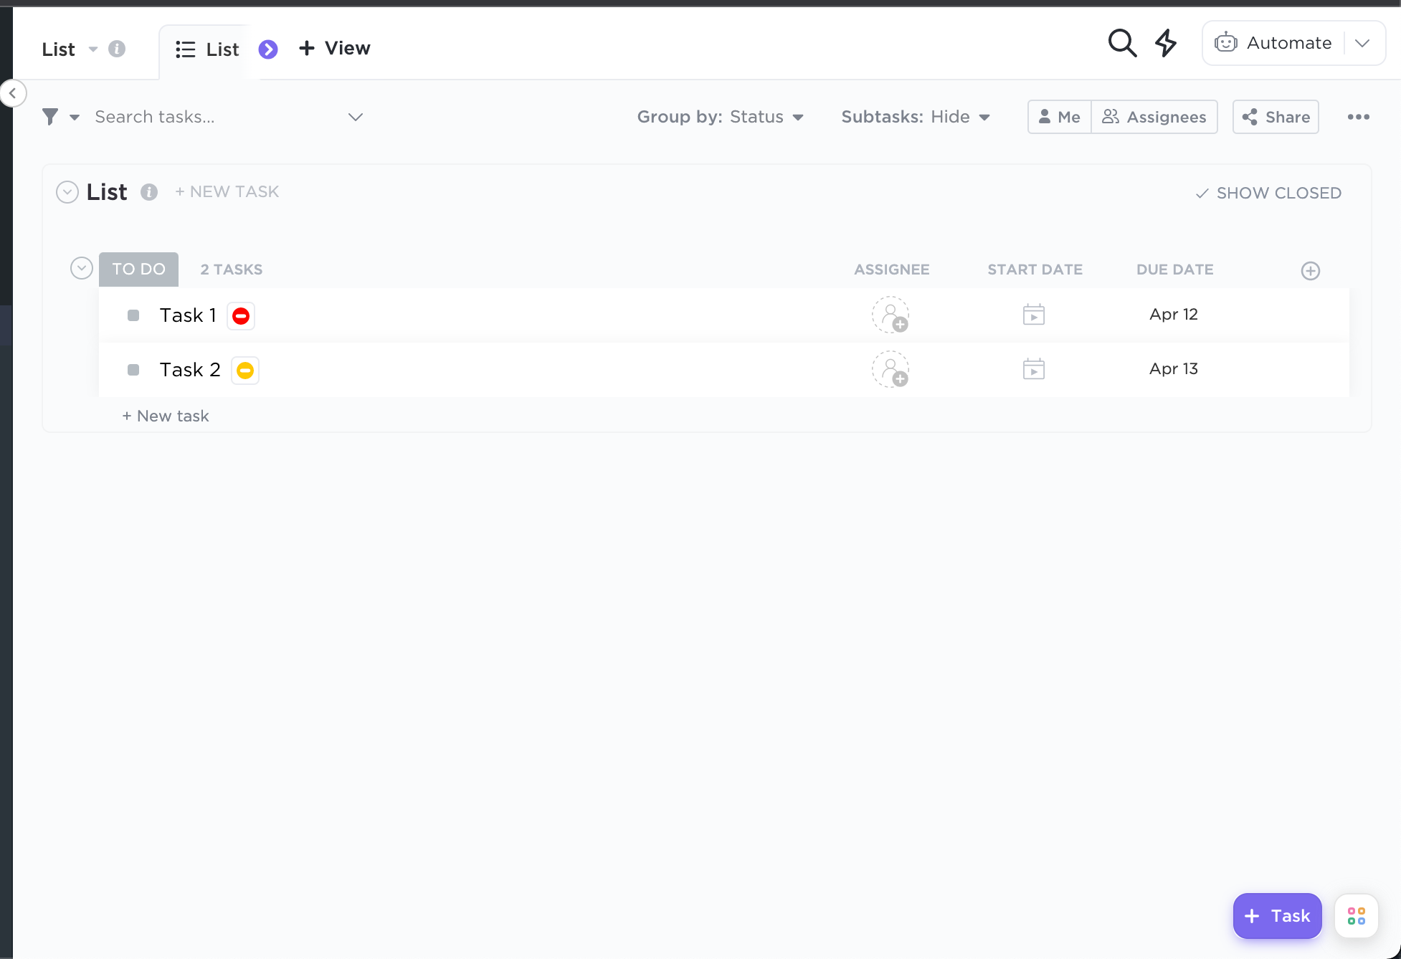Open the List breadcrumb dropdown arrow
1401x959 pixels.
pyautogui.click(x=92, y=49)
